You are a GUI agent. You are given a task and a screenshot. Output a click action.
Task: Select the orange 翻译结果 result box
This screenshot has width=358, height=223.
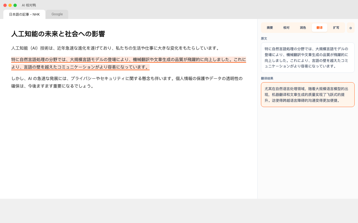[x=308, y=94]
